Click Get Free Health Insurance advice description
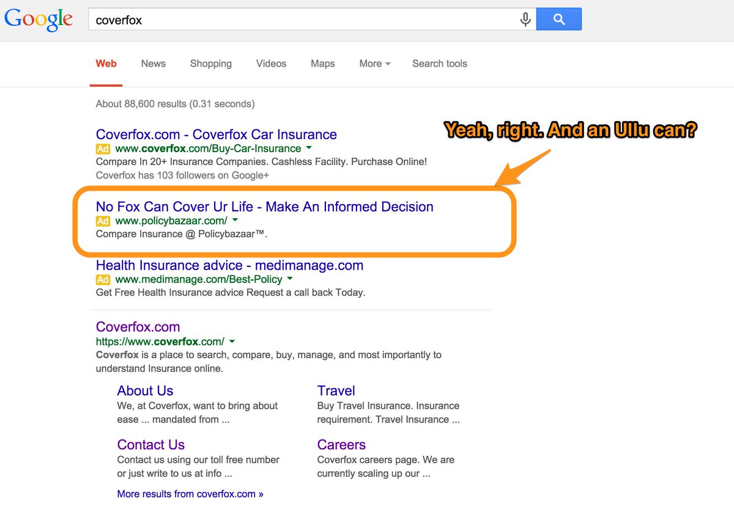The height and width of the screenshot is (511, 734). 231,292
